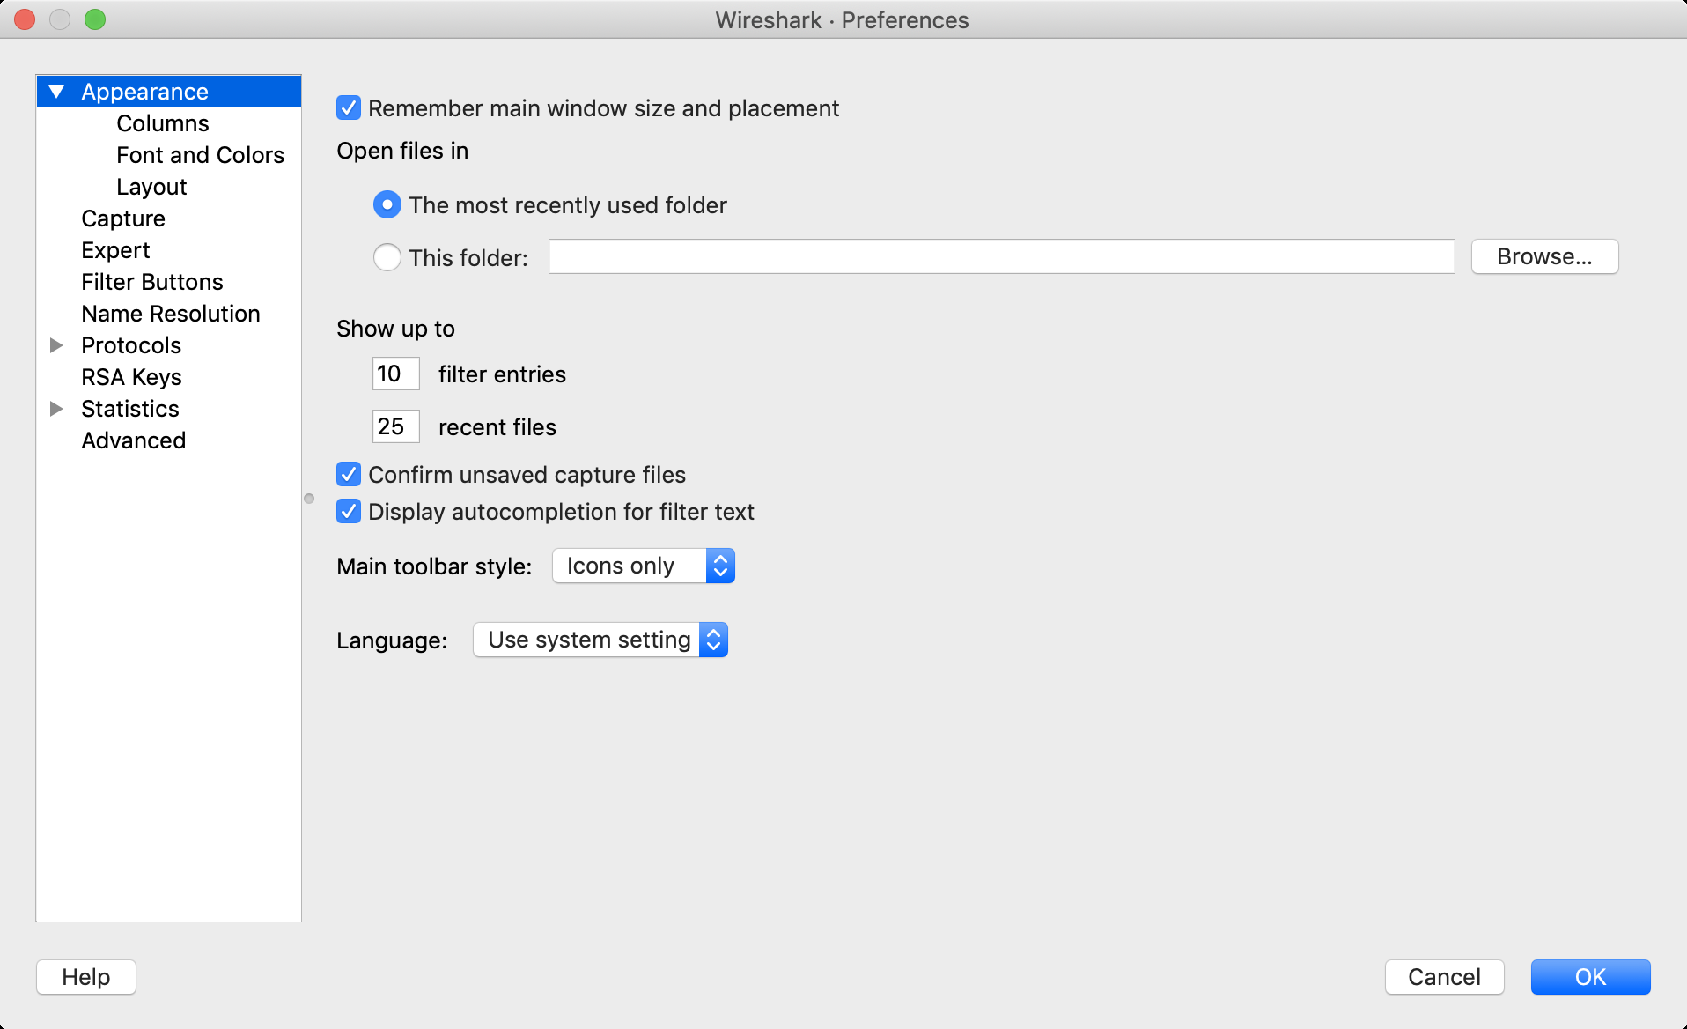Click the This folder path field
Image resolution: width=1687 pixels, height=1029 pixels.
tap(1002, 256)
